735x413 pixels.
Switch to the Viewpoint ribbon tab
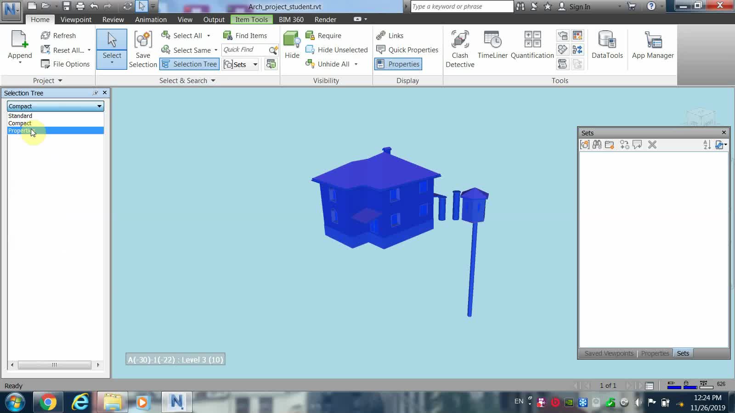coord(76,19)
